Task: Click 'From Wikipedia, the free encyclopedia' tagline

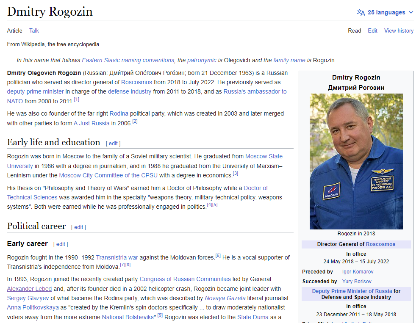Action: pos(53,44)
